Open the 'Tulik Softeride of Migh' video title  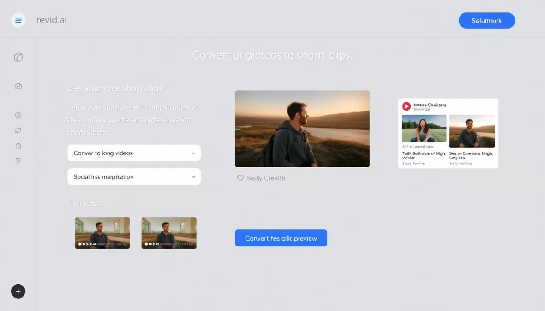(424, 155)
